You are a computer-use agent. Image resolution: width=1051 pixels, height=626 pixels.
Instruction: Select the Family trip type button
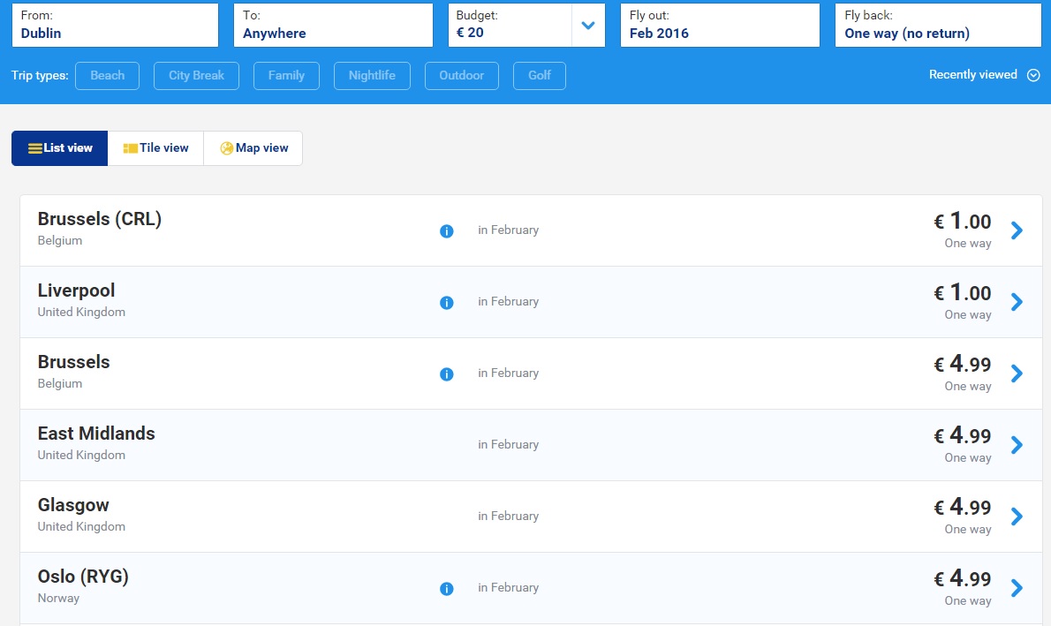click(x=286, y=76)
